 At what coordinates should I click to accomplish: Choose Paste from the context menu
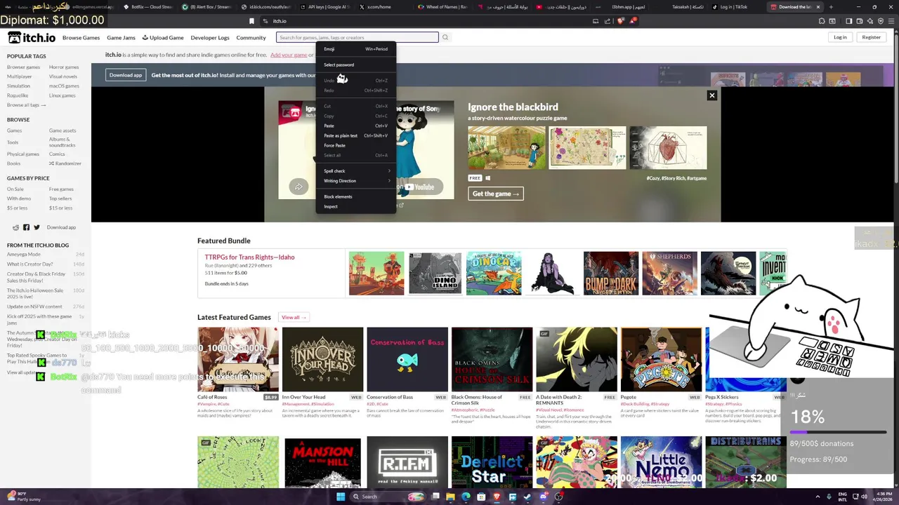356,126
